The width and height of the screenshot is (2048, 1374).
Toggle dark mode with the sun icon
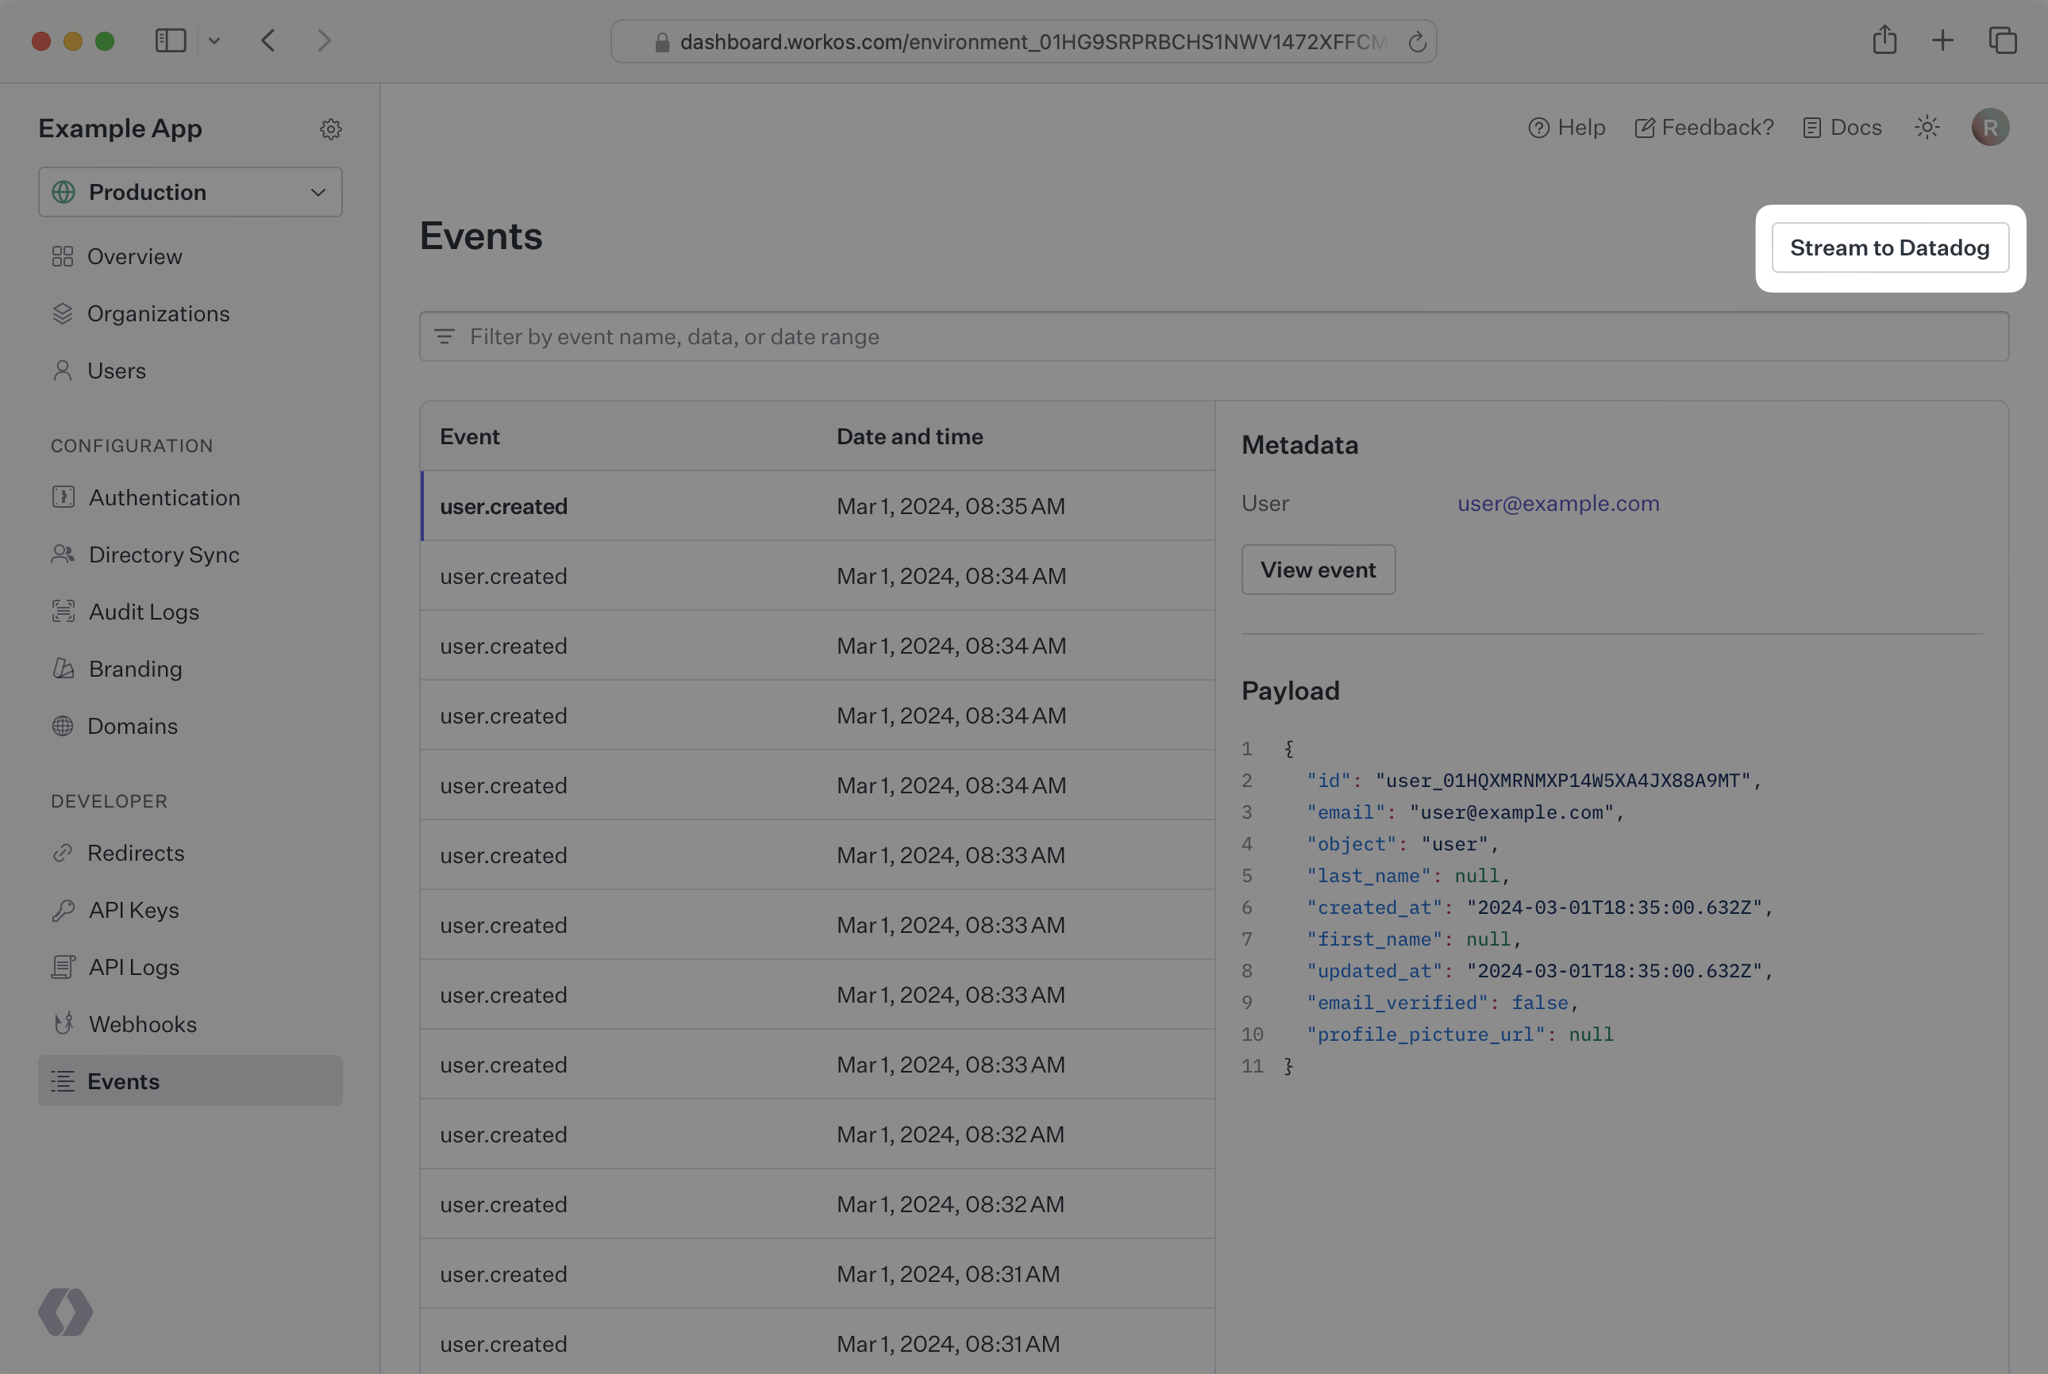click(x=1926, y=127)
